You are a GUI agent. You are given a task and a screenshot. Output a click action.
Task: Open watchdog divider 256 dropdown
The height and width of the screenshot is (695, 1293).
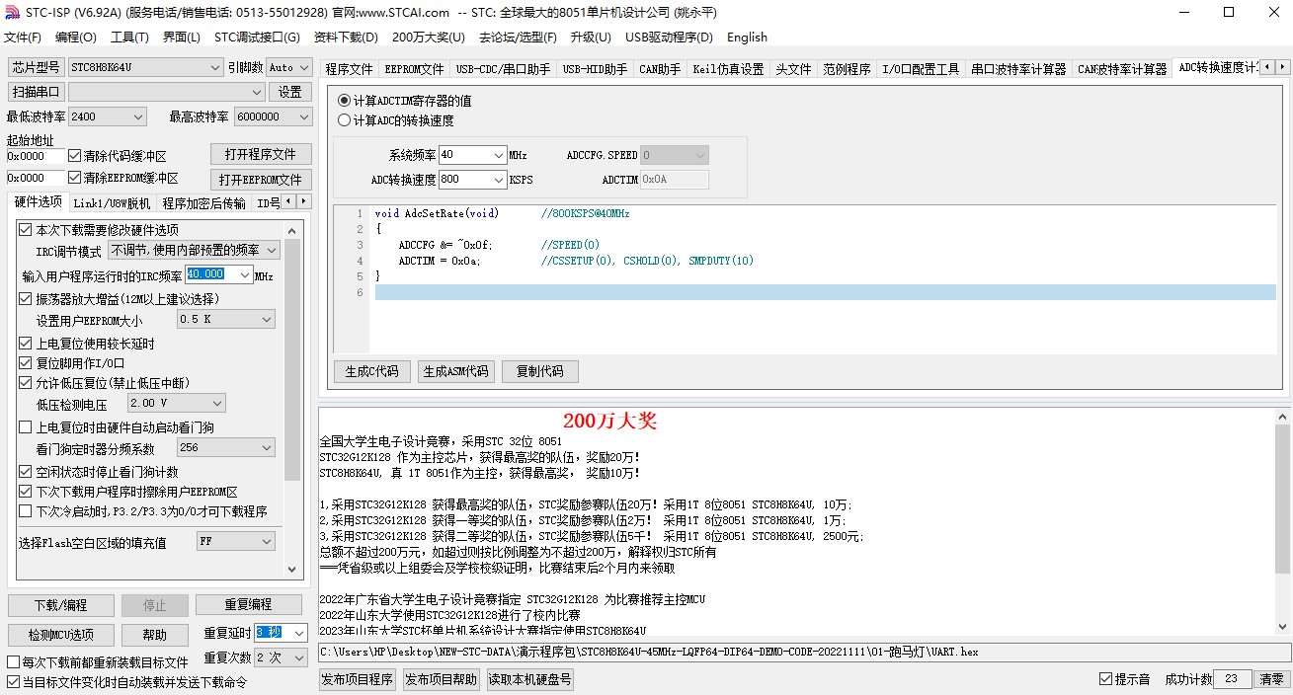[x=225, y=448]
